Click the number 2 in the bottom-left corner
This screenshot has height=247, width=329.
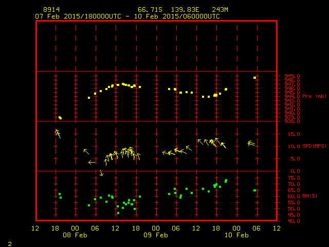(x=10, y=244)
